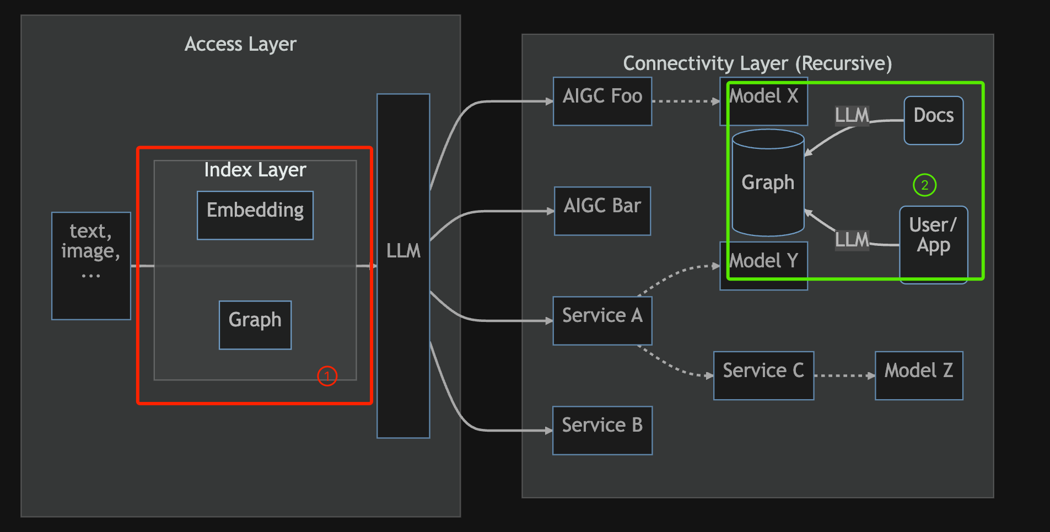Click the LLM label on the User/App arrow
Screen dimensions: 1050x532
tap(852, 240)
